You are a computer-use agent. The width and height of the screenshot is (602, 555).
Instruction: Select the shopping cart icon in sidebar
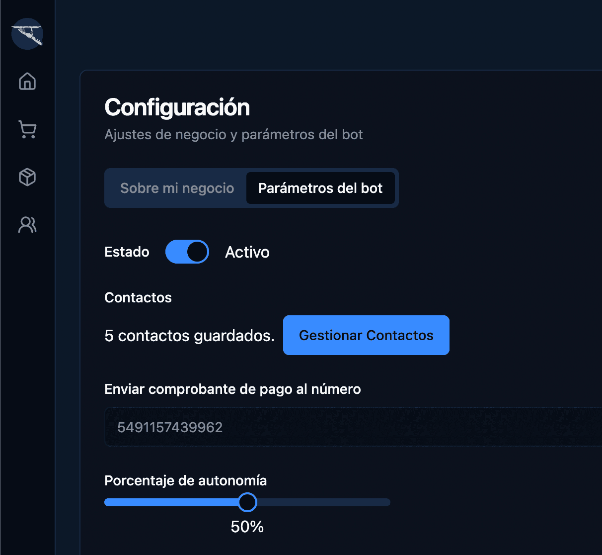tap(27, 129)
